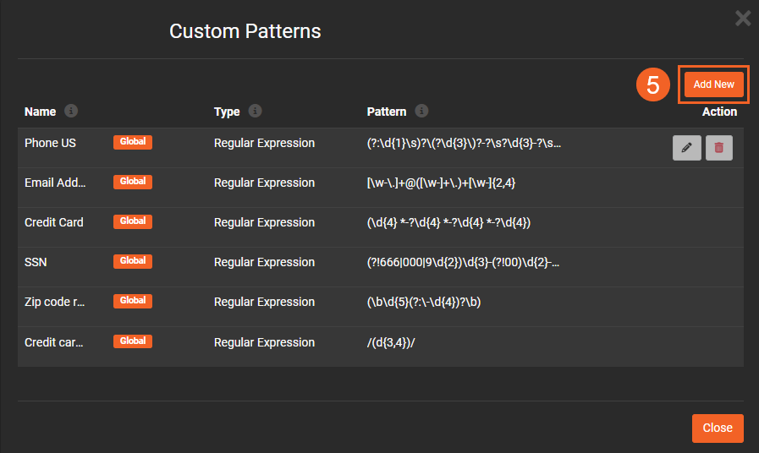759x453 pixels.
Task: Select the SSN pattern row
Action: pos(36,262)
